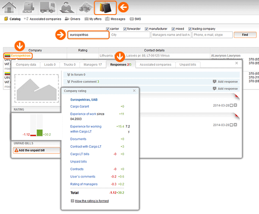Open the catalog books icon
Viewport: 259px width, 214px height.
(x=105, y=7)
